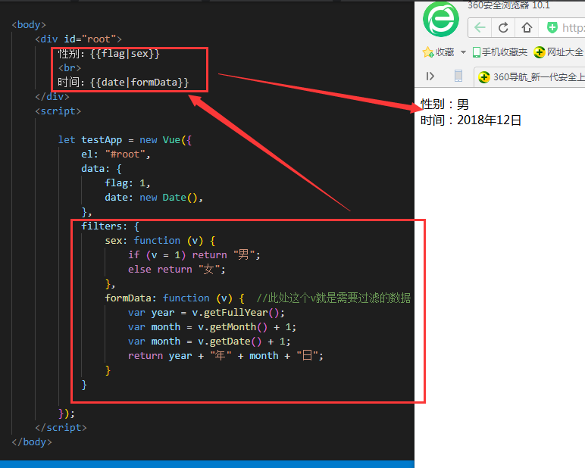Click the return year + "年" line
585x468 pixels.
point(225,356)
